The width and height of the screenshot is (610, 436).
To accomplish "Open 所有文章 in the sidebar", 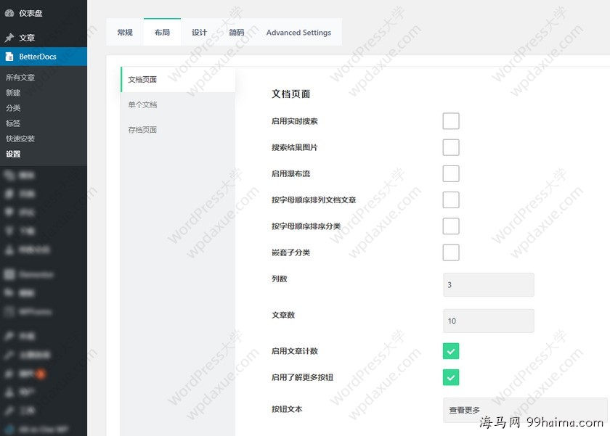I will 20,78.
